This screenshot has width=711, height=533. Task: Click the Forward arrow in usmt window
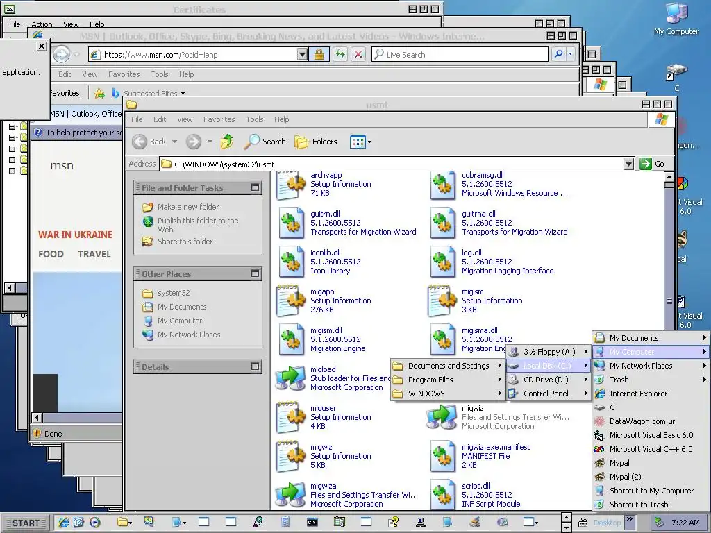[x=194, y=142]
